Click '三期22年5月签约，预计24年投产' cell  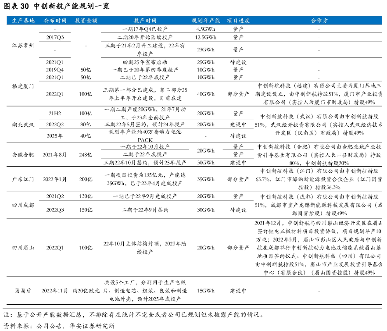click(x=145, y=125)
